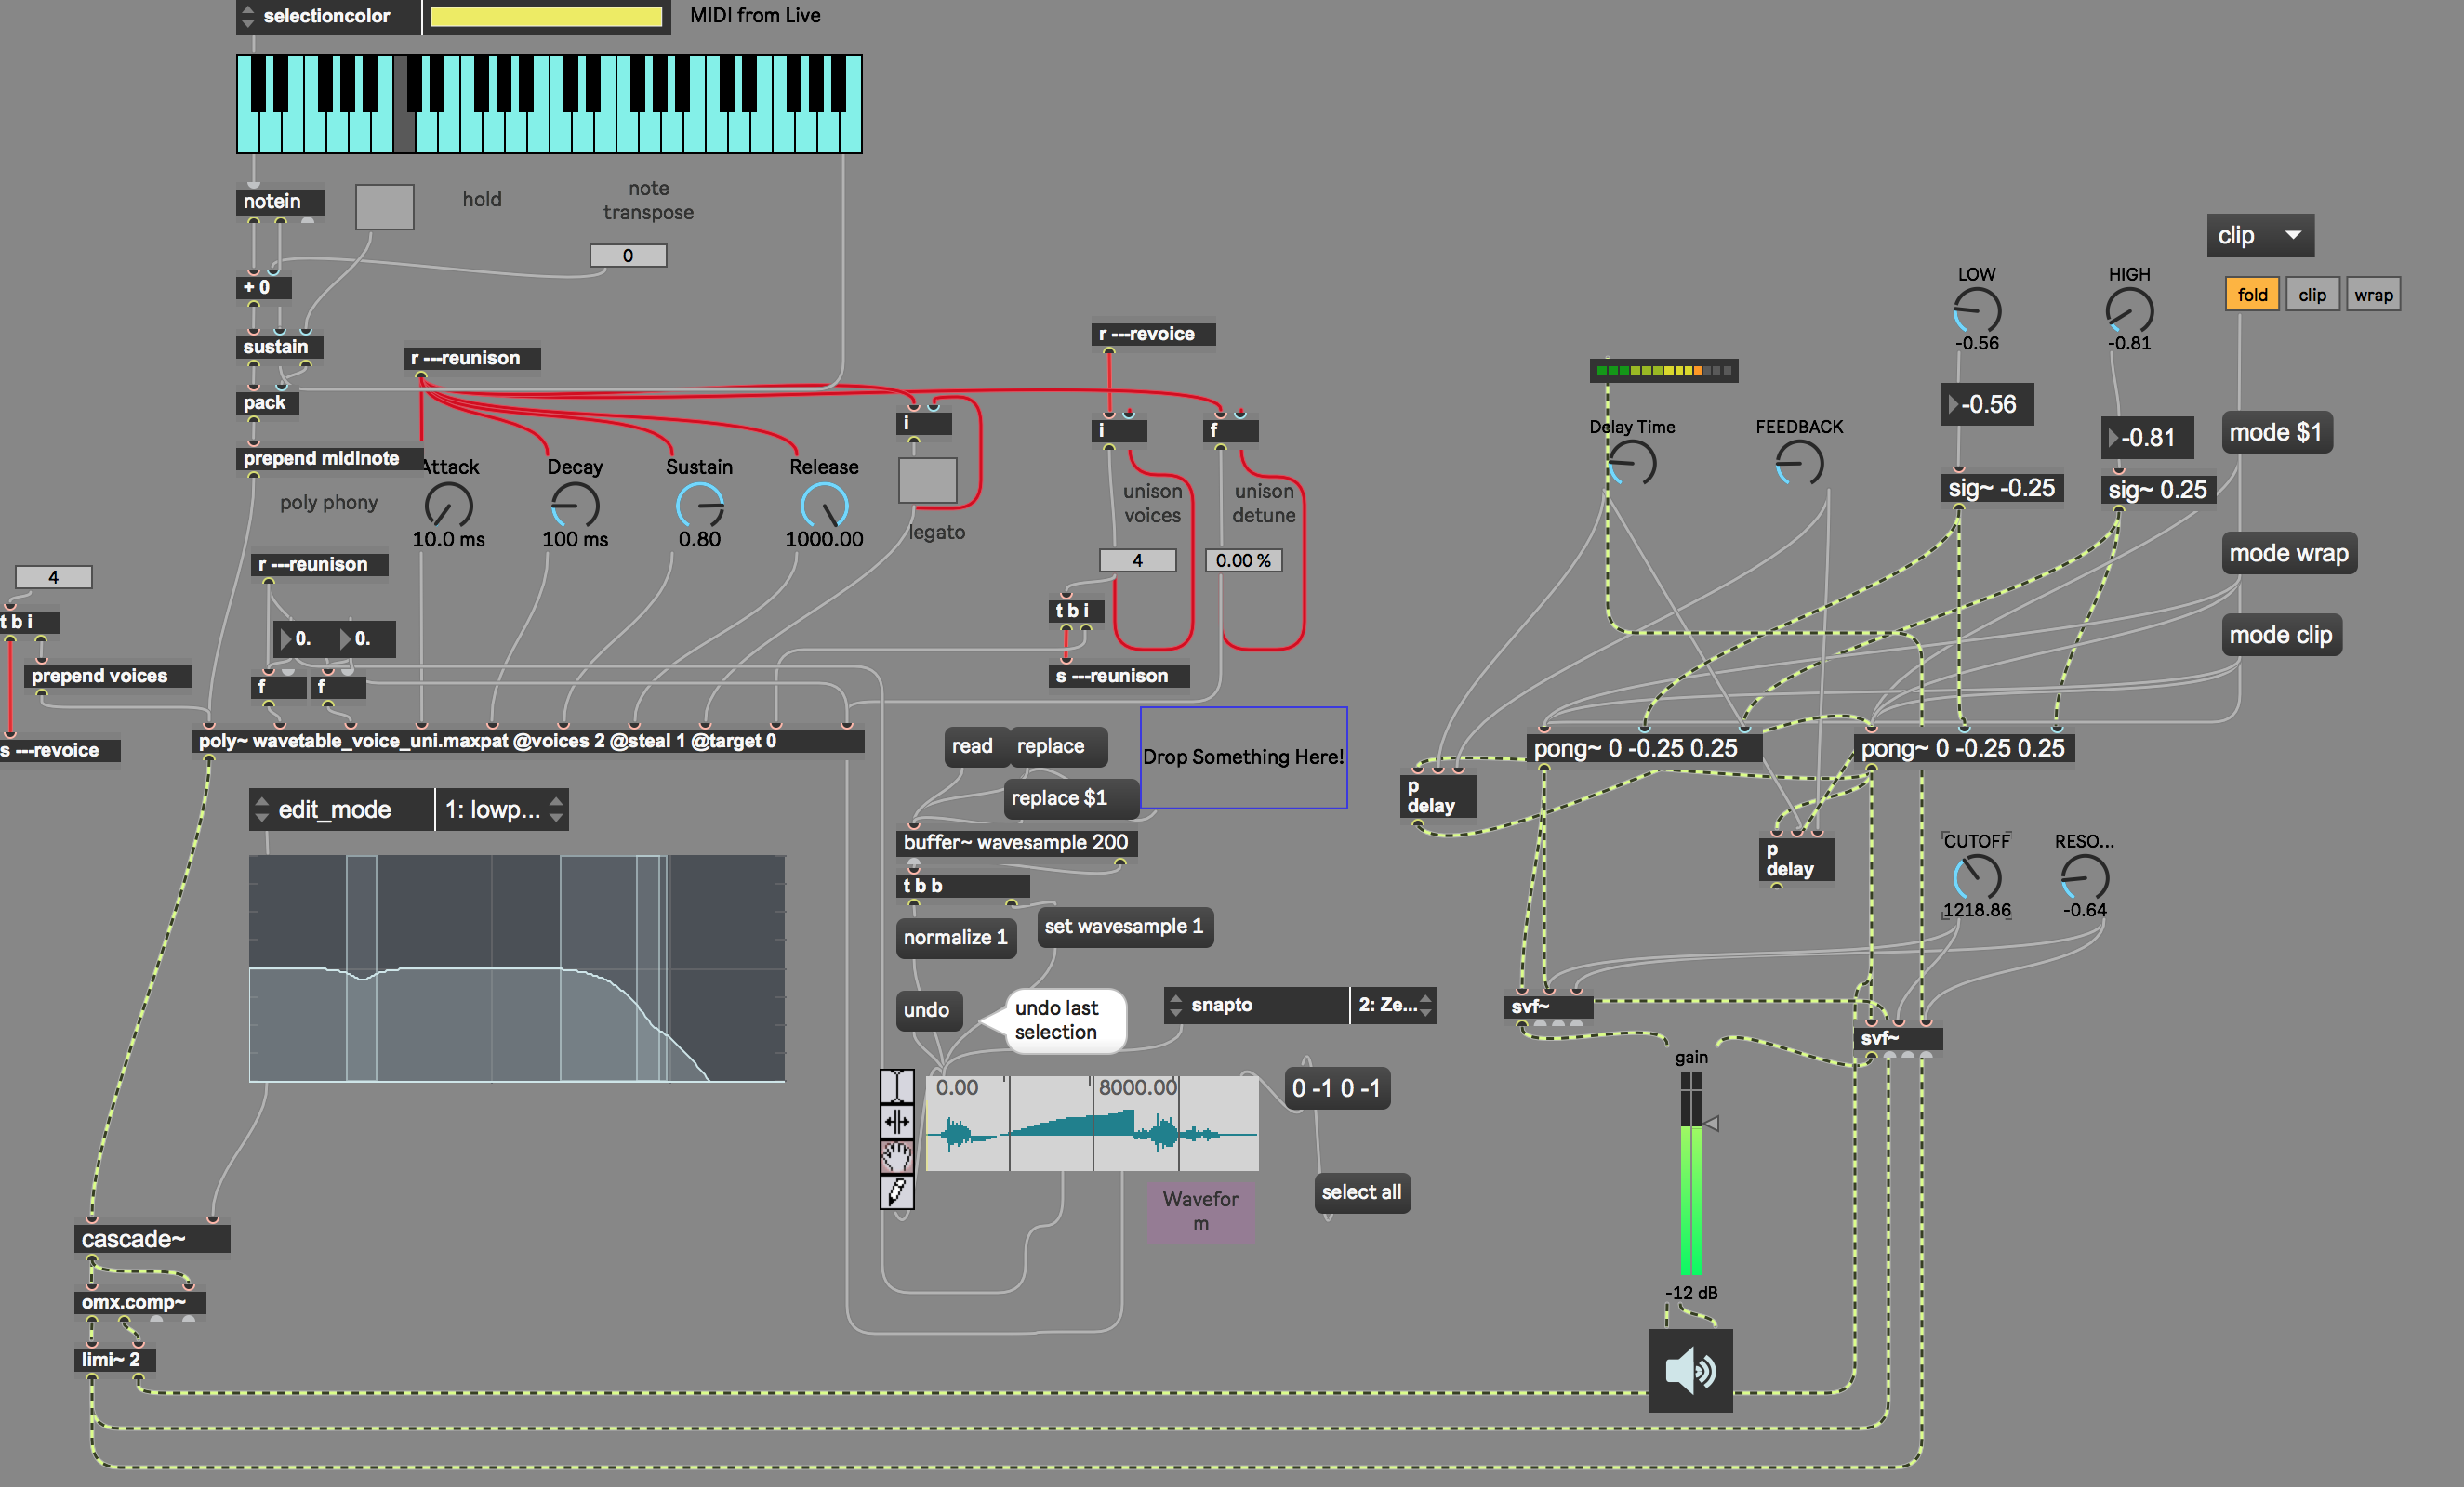Click the CUTOFF dial knob
Image resolution: width=2464 pixels, height=1487 pixels.
point(1976,877)
